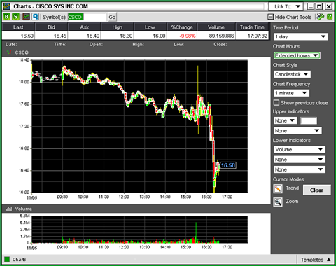This screenshot has height=266, width=336.
Task: Toggle Show previous close checkbox
Action: point(276,103)
